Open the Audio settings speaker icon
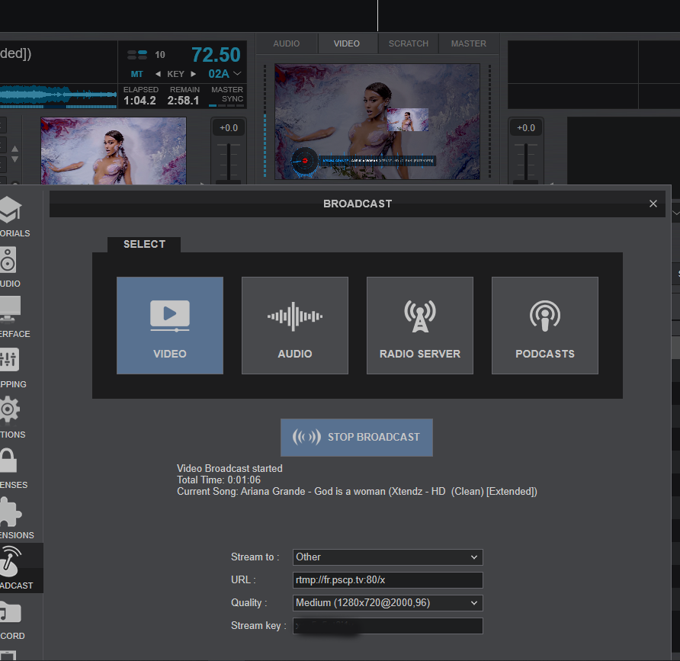This screenshot has width=680, height=661. 8,260
